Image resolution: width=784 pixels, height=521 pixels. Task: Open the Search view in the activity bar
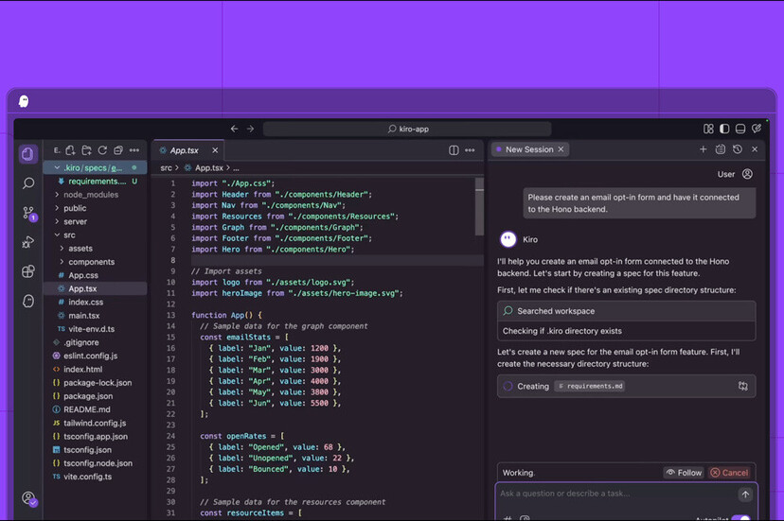click(28, 183)
